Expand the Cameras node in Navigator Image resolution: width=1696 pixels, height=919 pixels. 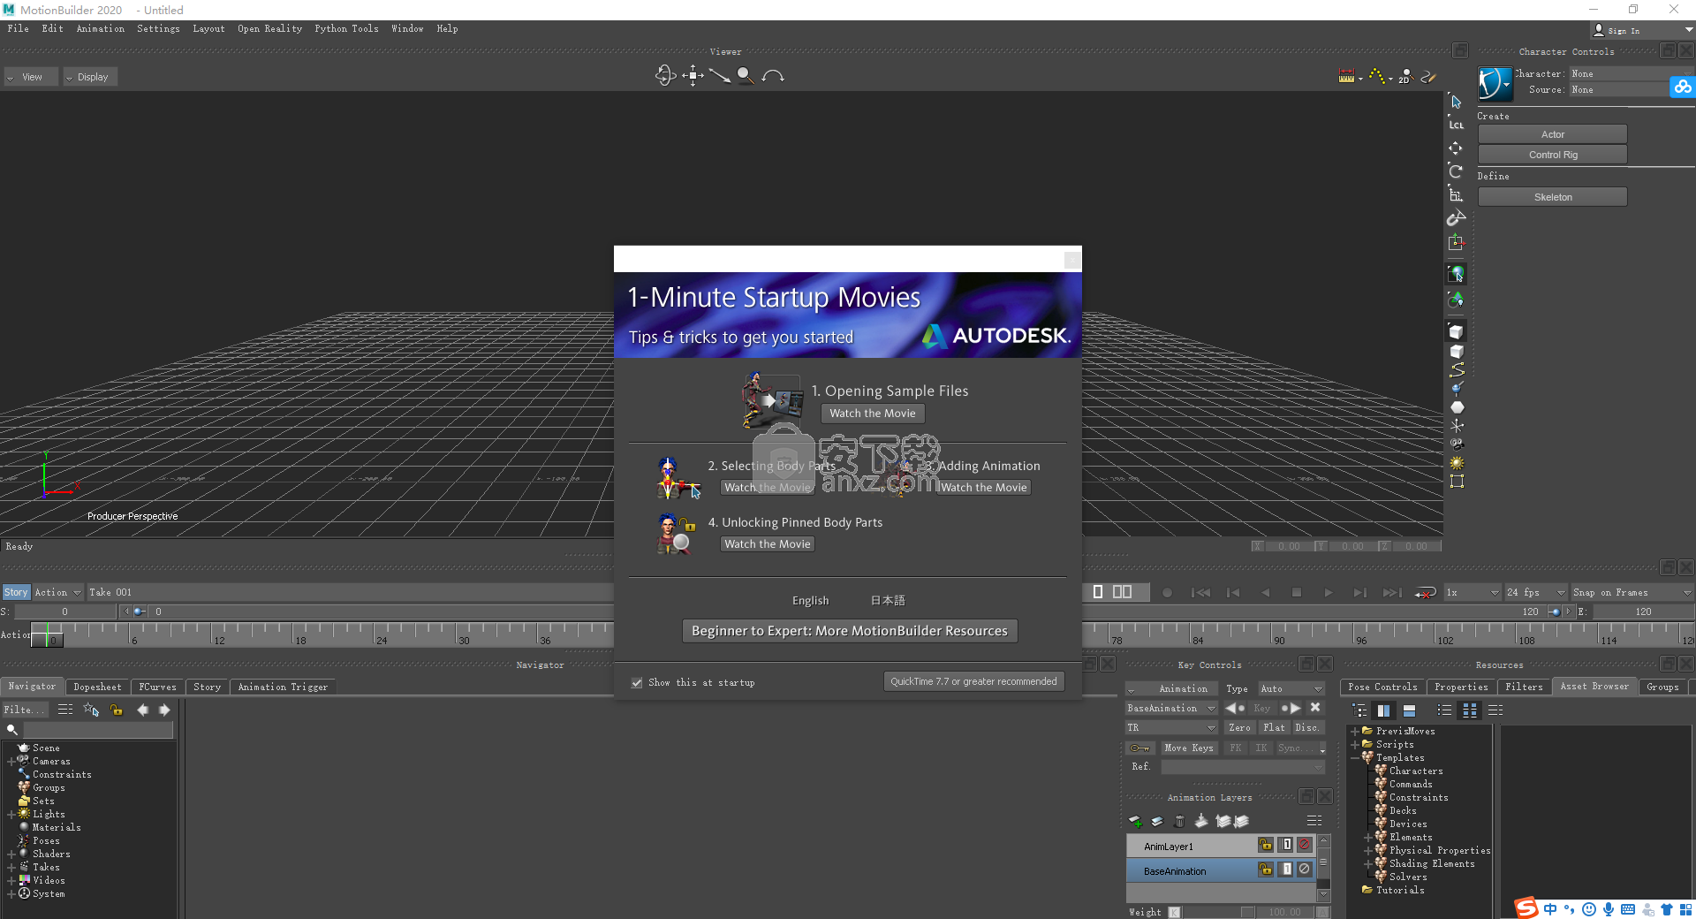point(11,762)
